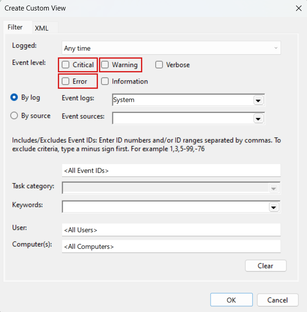
Task: Enable the Critical event level checkbox
Action: (66, 65)
